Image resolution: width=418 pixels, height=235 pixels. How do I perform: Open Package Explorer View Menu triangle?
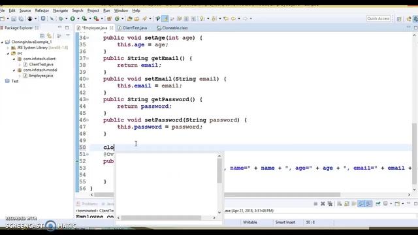click(68, 35)
